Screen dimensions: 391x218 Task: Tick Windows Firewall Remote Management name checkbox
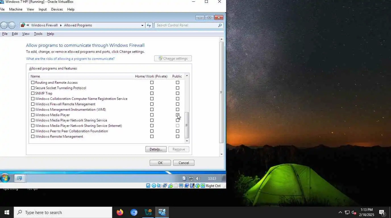click(x=33, y=104)
